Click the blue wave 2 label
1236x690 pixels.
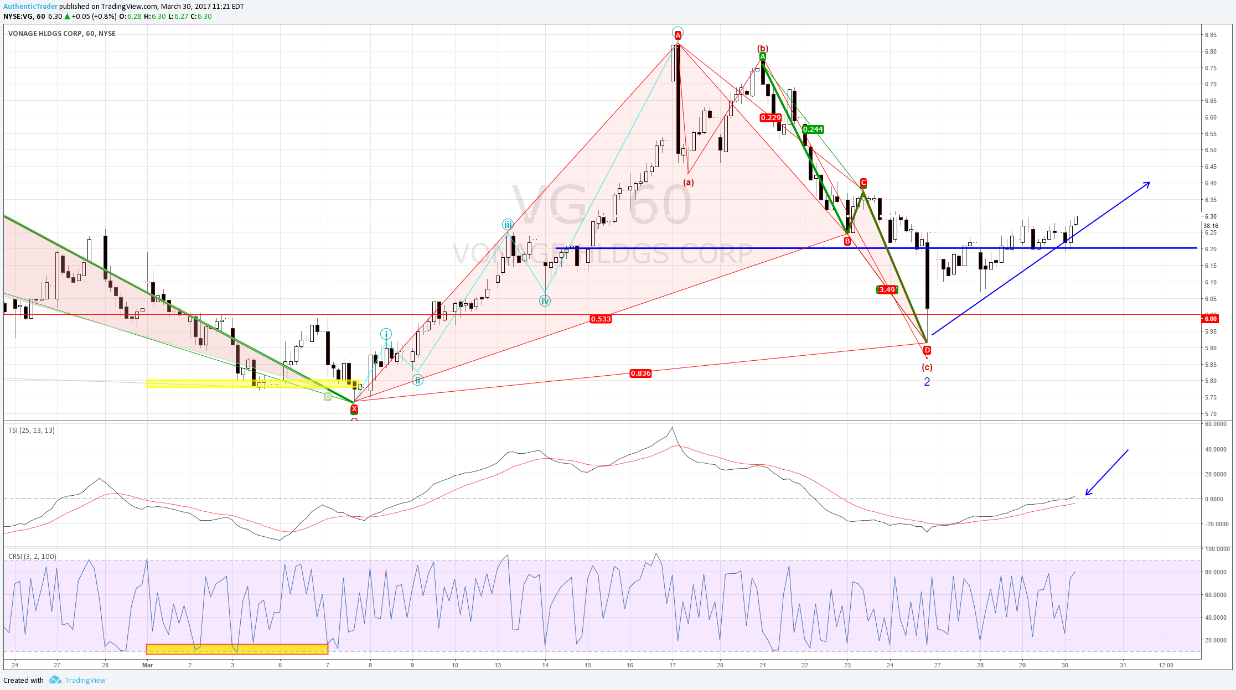tap(927, 382)
